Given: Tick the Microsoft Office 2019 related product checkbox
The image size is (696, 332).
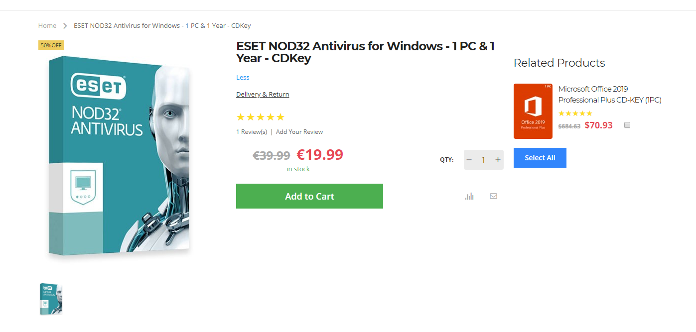Looking at the screenshot, I should [x=627, y=125].
